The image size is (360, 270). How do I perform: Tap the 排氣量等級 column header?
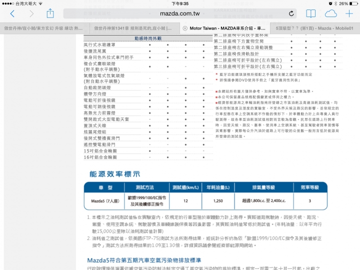pyautogui.click(x=263, y=187)
